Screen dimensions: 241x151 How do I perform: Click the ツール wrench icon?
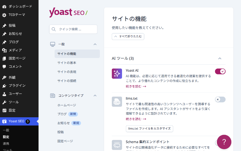[4, 102]
